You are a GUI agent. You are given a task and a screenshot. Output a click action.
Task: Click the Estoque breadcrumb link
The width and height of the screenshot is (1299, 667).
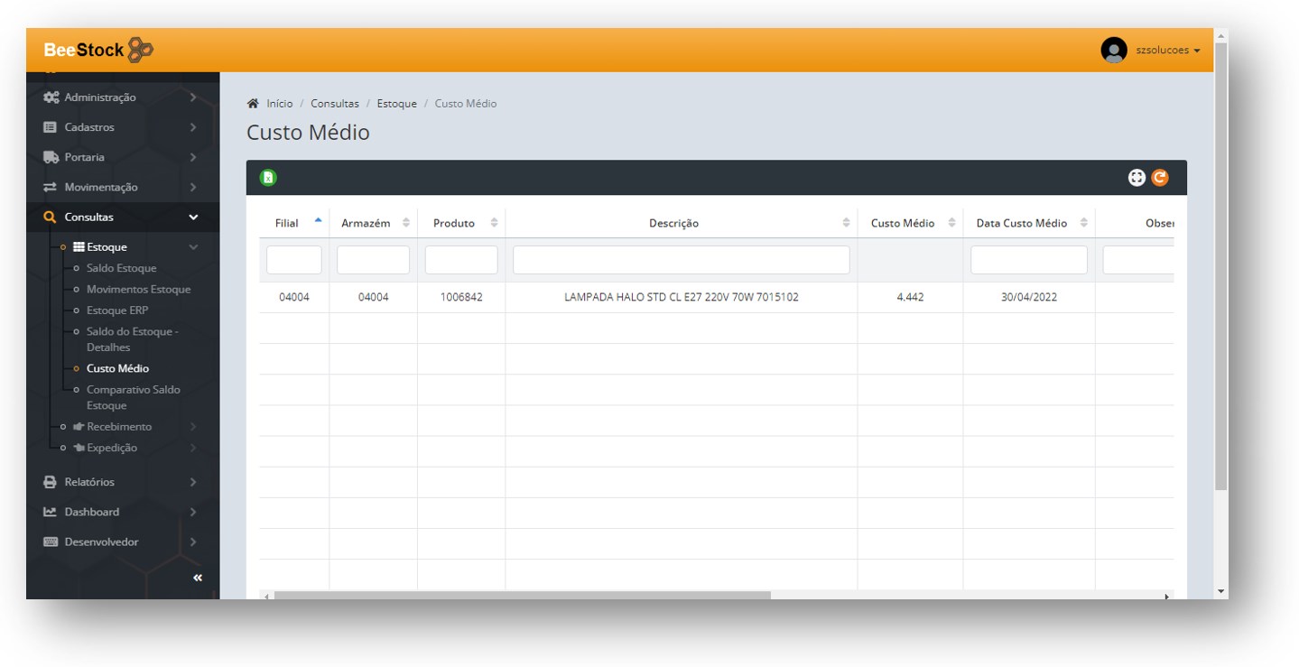point(396,104)
